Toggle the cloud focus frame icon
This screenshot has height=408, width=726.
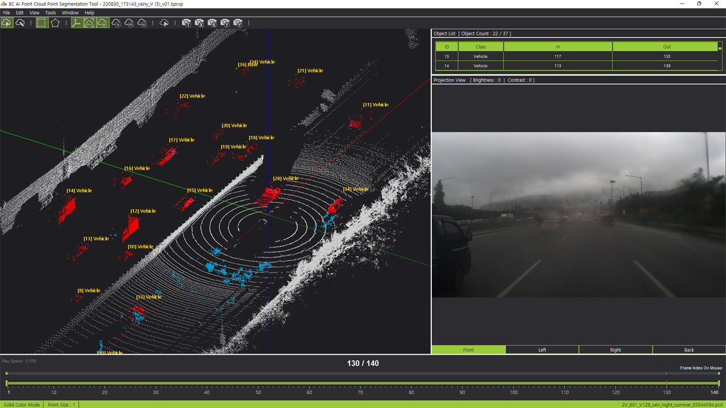pyautogui.click(x=90, y=23)
